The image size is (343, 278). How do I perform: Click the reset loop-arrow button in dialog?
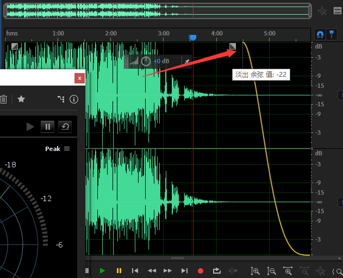click(x=65, y=126)
